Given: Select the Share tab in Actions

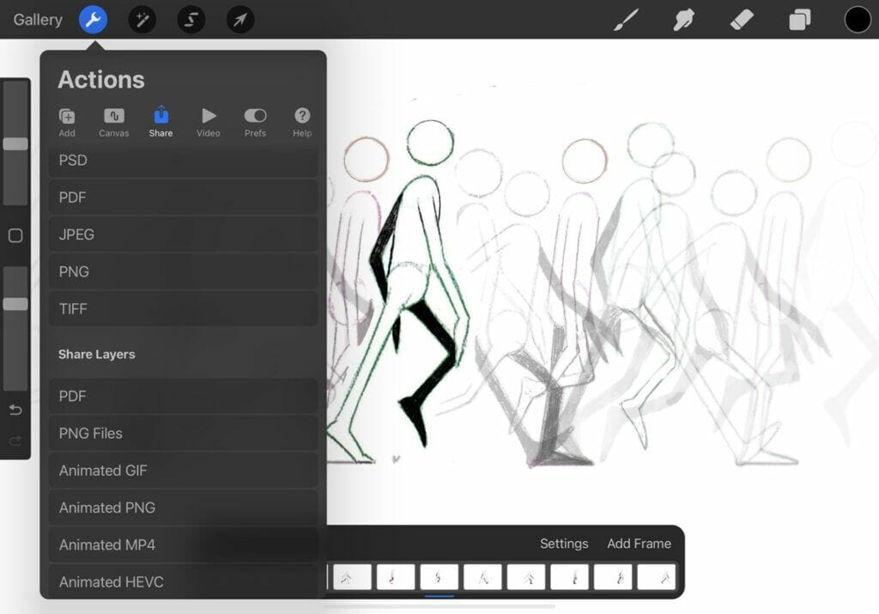Looking at the screenshot, I should click(161, 122).
